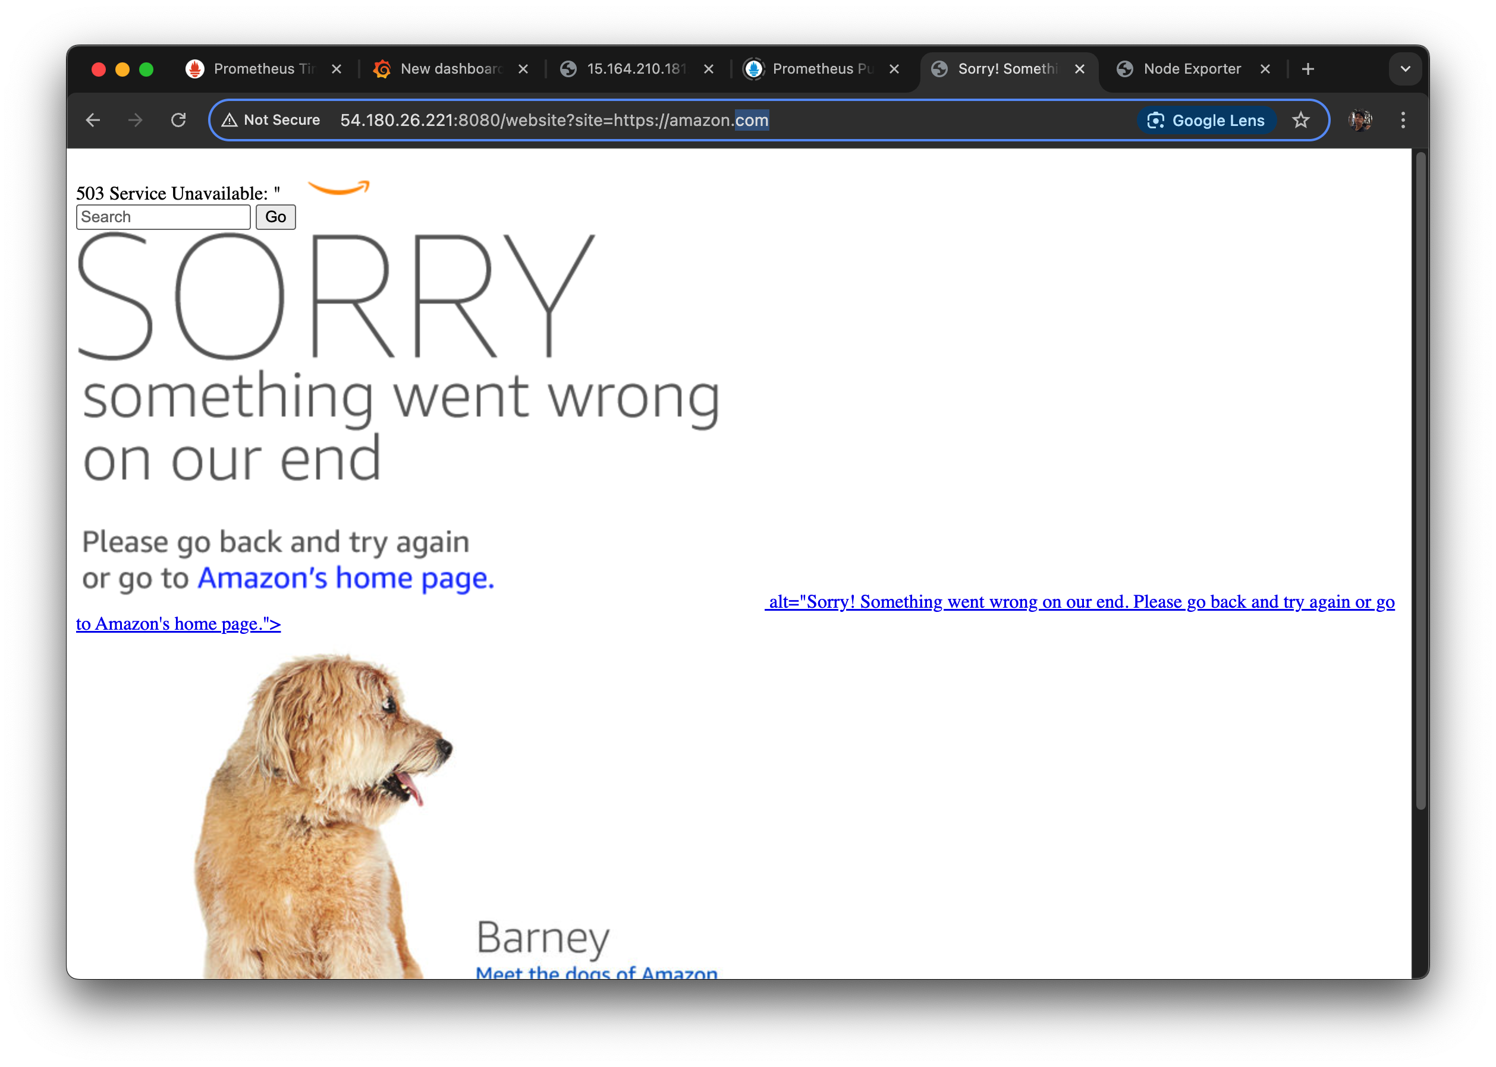Switch to Node Exporter tab
Viewport: 1496px width, 1067px height.
tap(1192, 69)
